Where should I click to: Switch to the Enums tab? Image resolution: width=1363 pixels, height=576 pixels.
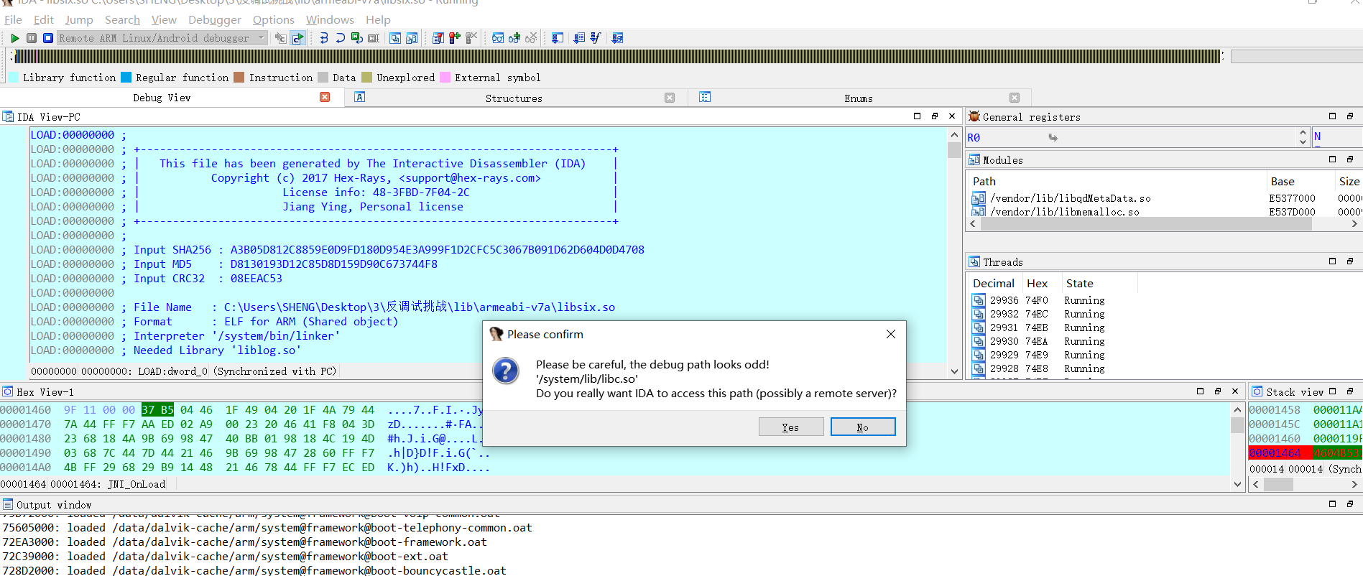point(858,98)
